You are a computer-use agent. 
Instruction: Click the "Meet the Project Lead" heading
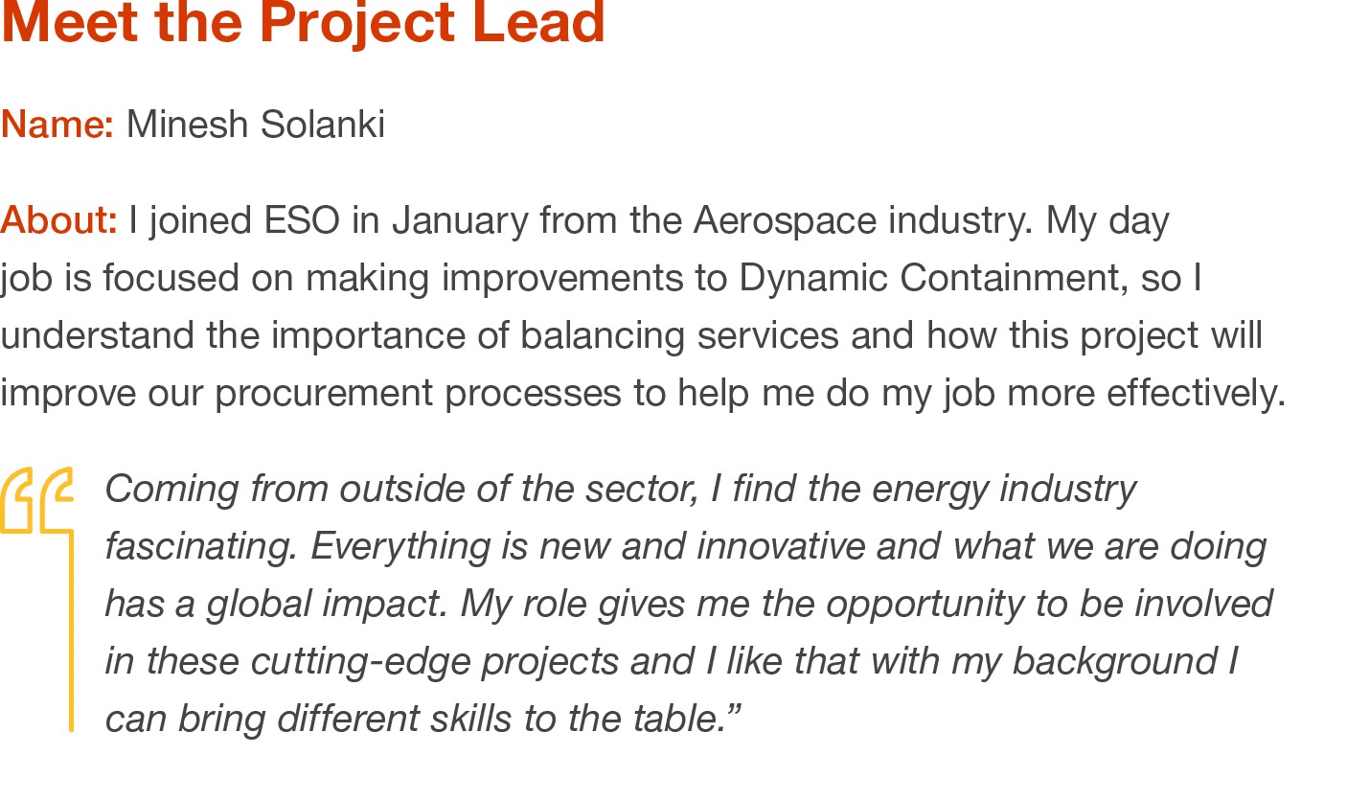click(x=303, y=21)
